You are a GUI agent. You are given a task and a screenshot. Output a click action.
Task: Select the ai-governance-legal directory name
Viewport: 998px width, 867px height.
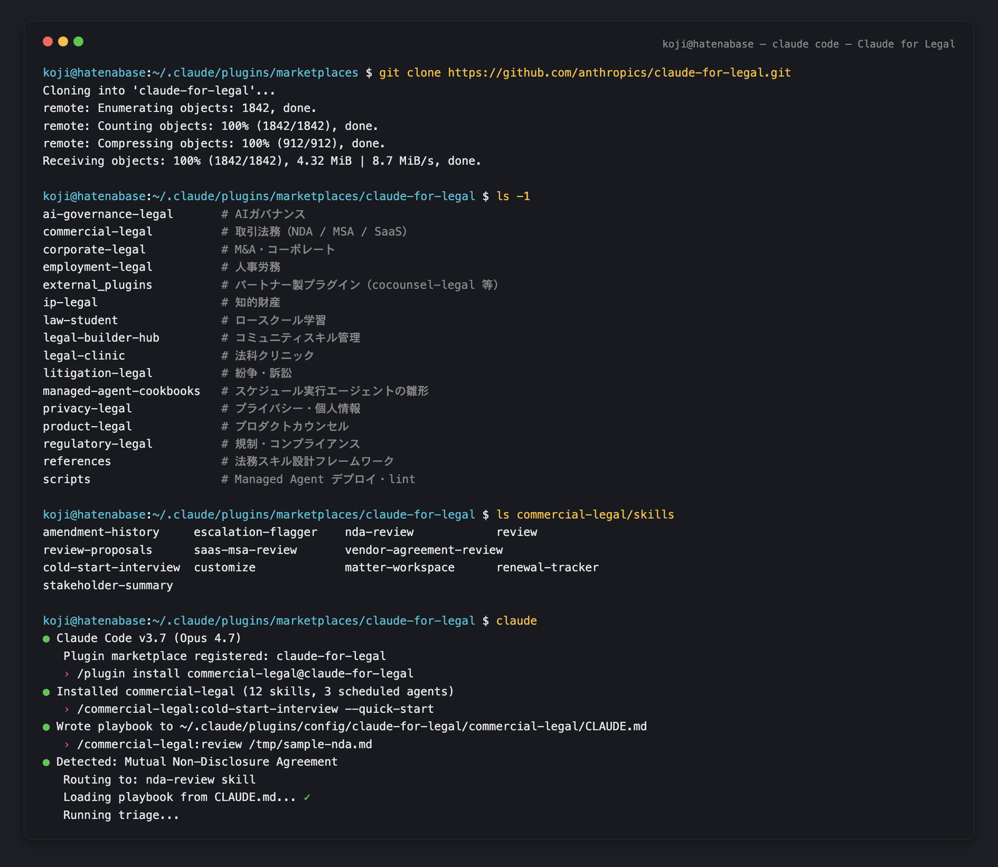click(x=108, y=214)
